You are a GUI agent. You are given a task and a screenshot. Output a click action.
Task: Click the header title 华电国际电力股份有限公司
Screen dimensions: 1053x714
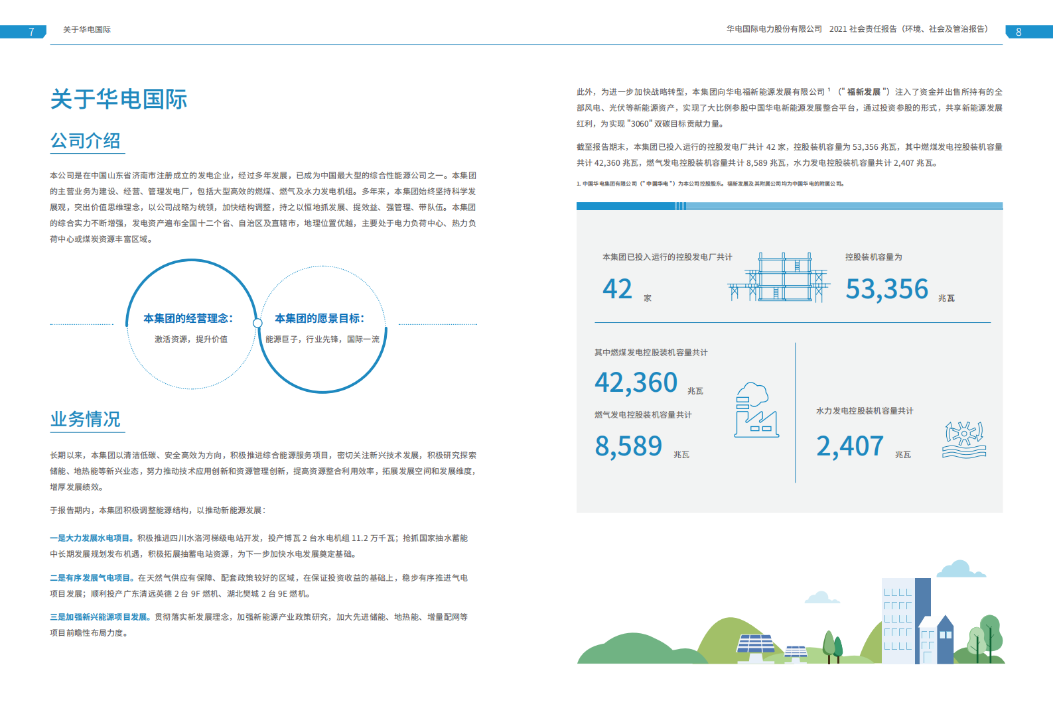(774, 29)
